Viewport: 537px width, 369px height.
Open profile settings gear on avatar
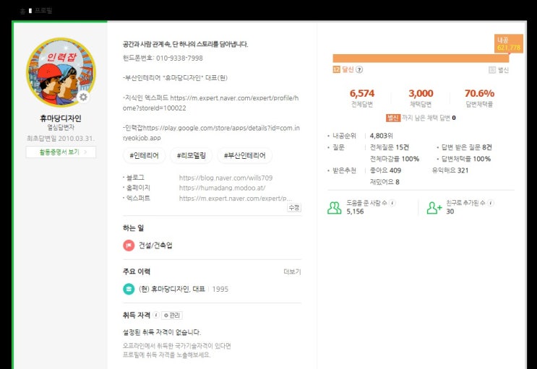coord(83,97)
